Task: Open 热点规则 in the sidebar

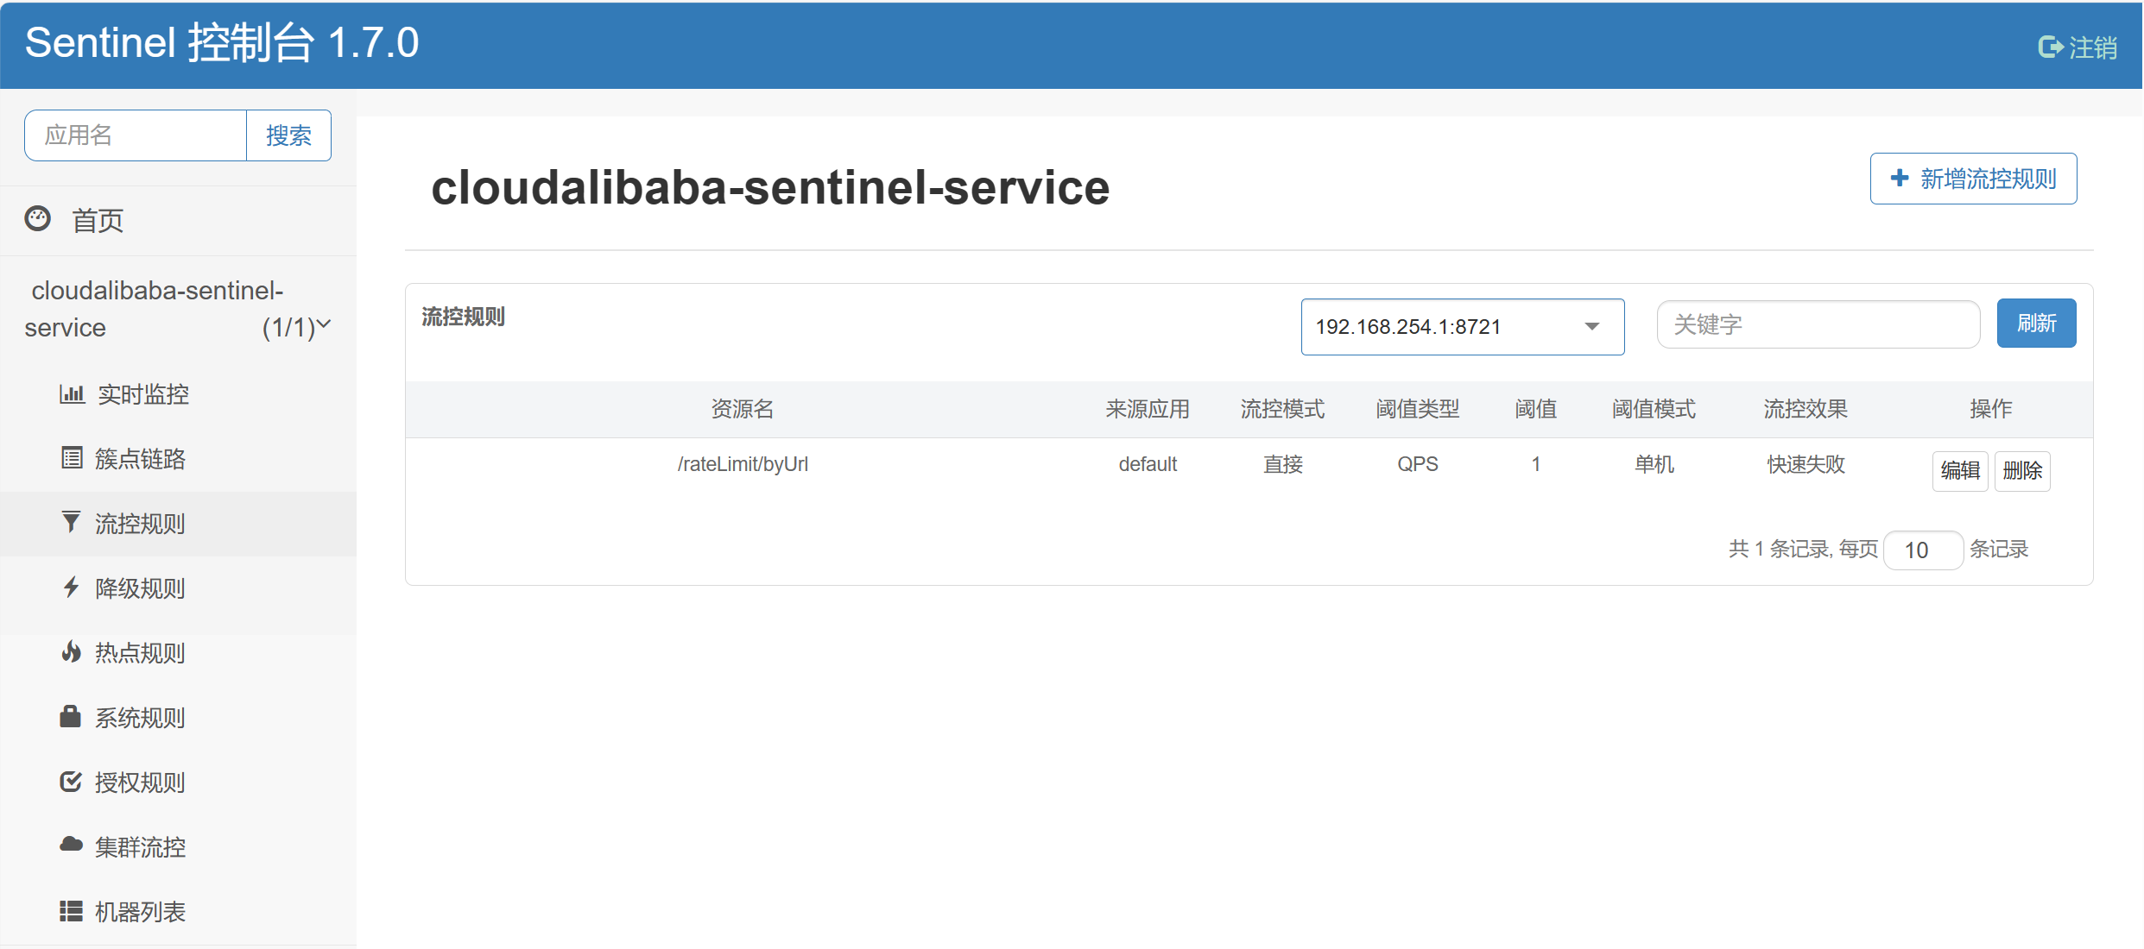Action: (x=178, y=653)
